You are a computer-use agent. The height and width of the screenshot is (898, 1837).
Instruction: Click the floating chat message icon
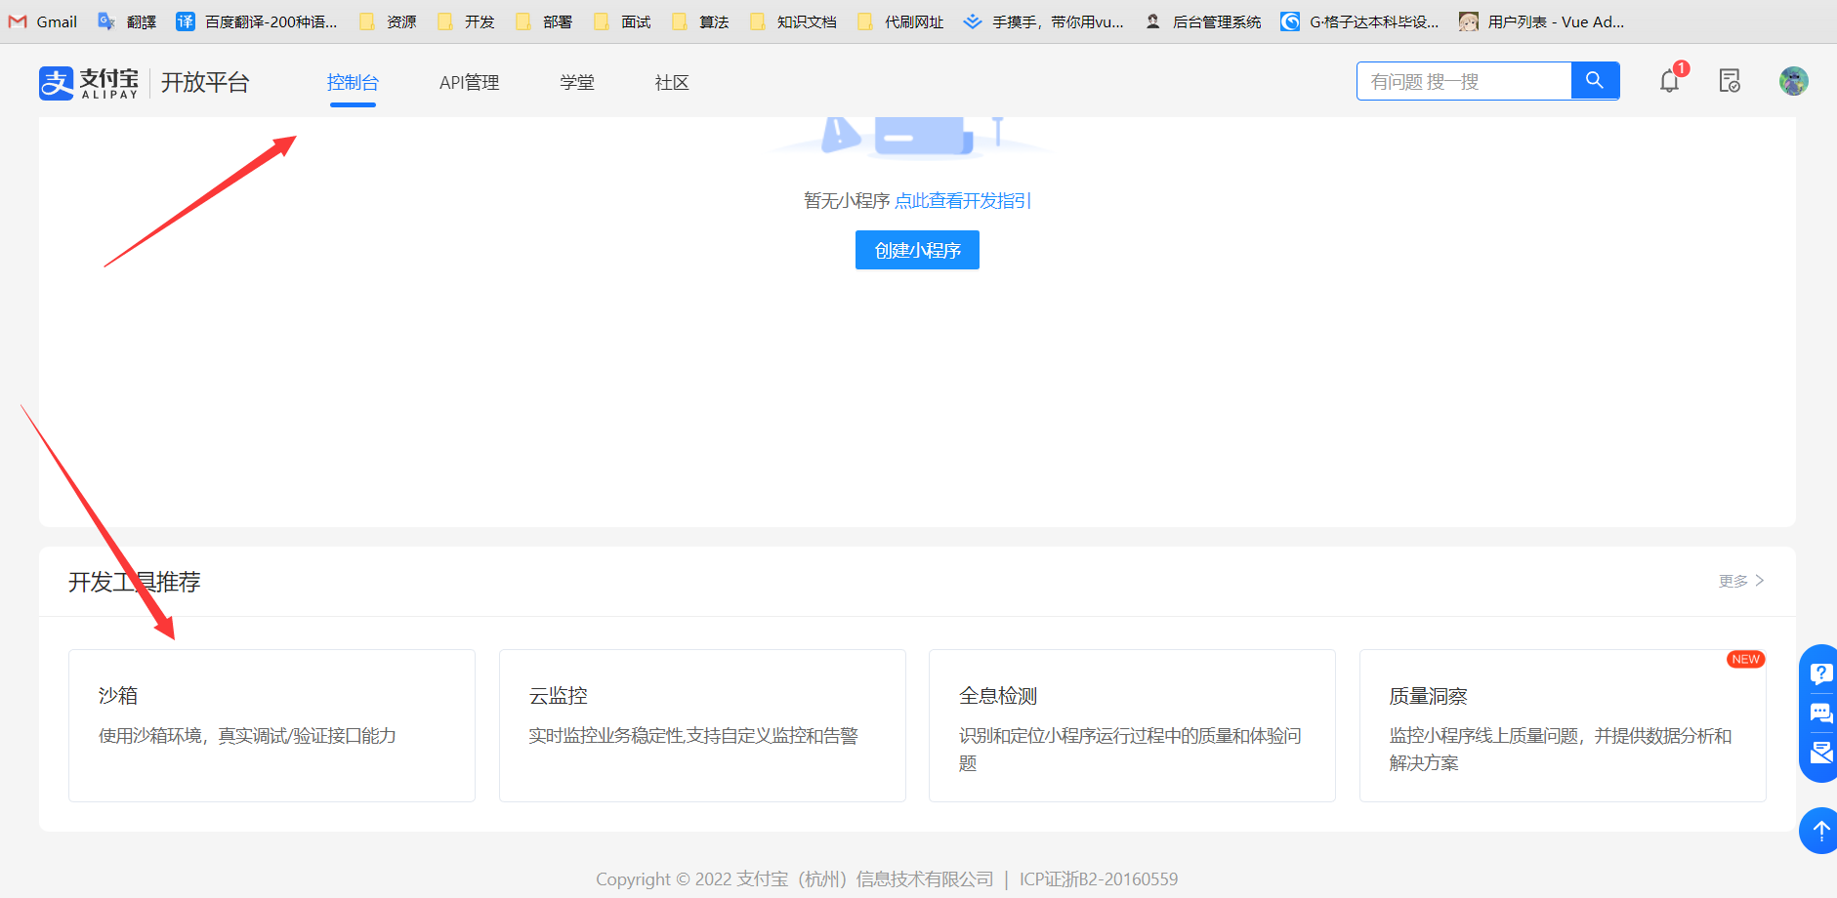1821,714
